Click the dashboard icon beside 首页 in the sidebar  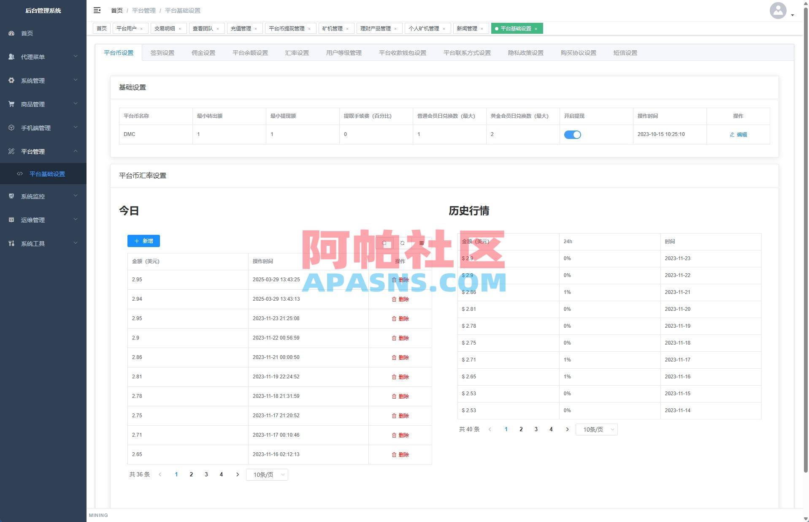(11, 33)
